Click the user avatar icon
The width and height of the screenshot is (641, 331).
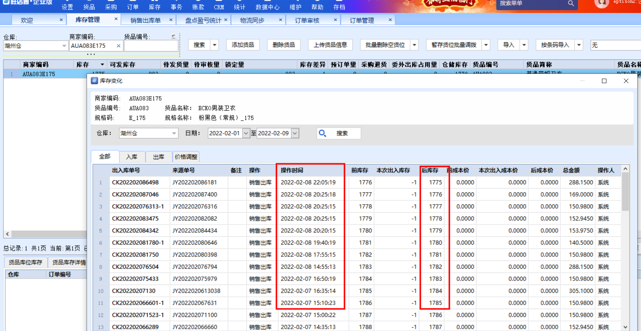tap(601, 3)
